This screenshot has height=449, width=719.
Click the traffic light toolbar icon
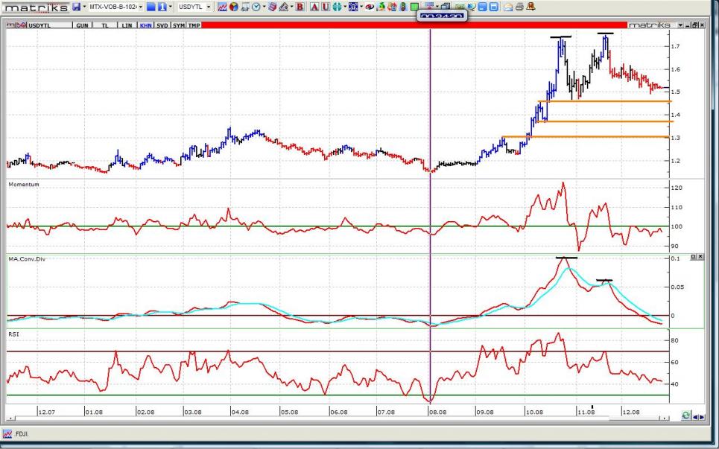[x=403, y=7]
